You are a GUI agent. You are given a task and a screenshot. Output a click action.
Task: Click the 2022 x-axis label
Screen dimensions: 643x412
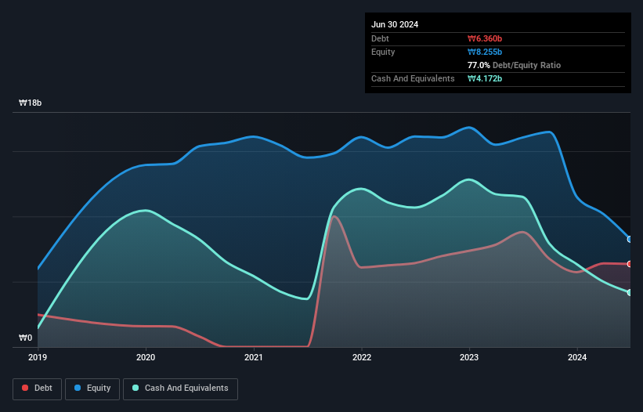(x=362, y=357)
